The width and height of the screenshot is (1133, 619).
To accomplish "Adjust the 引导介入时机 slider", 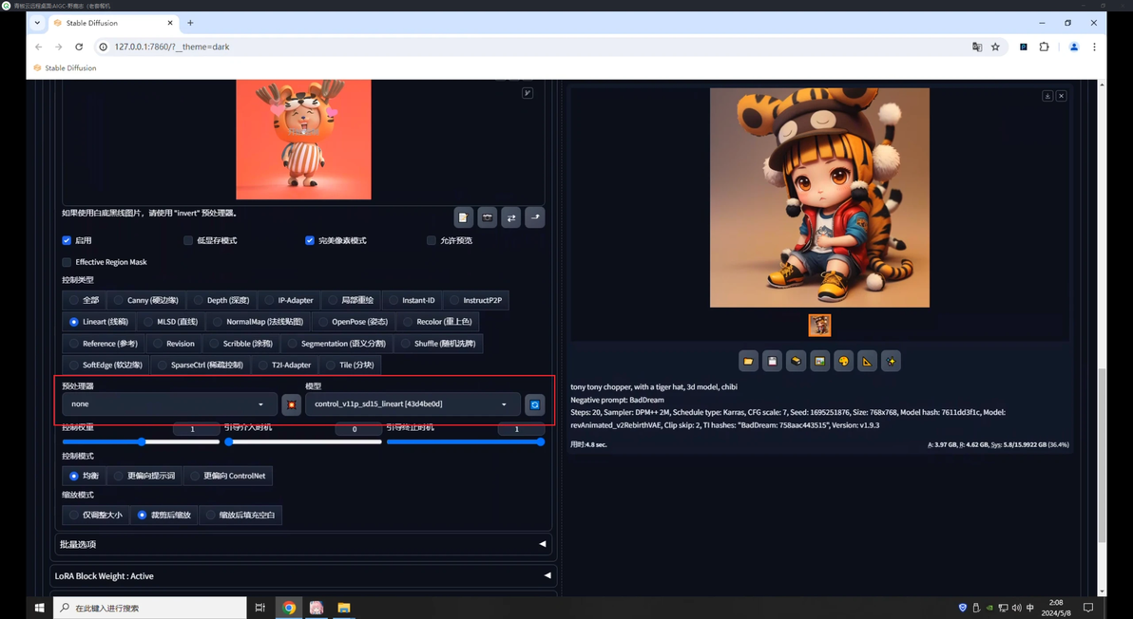I will point(303,441).
